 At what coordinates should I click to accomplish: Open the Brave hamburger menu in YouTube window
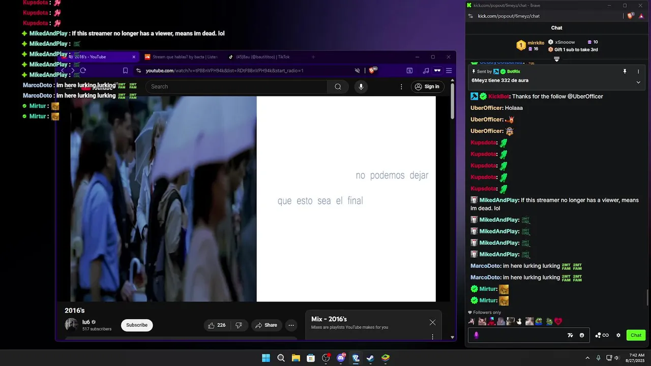coord(449,71)
